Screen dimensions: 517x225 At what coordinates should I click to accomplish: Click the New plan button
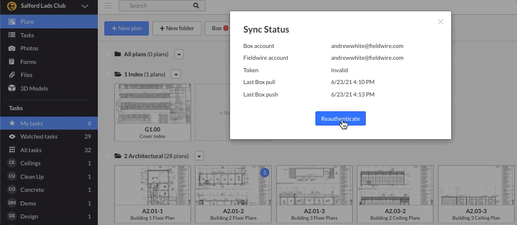tap(127, 28)
